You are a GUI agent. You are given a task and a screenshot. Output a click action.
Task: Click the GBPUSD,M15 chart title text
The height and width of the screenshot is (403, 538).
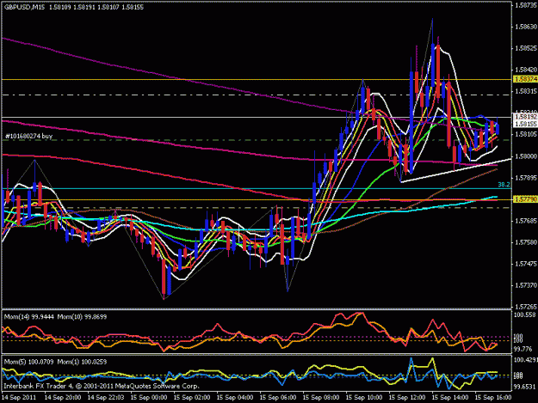24,7
